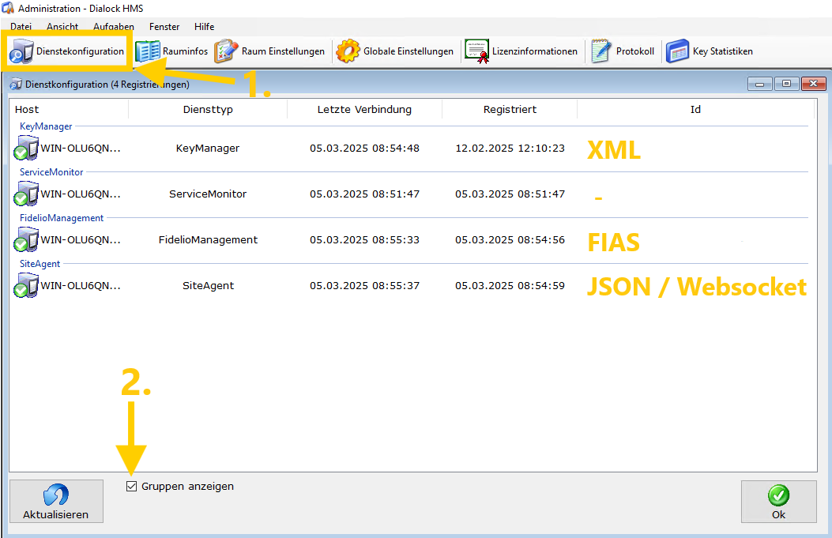Open the Hilfe menu
Image resolution: width=832 pixels, height=538 pixels.
pos(204,27)
